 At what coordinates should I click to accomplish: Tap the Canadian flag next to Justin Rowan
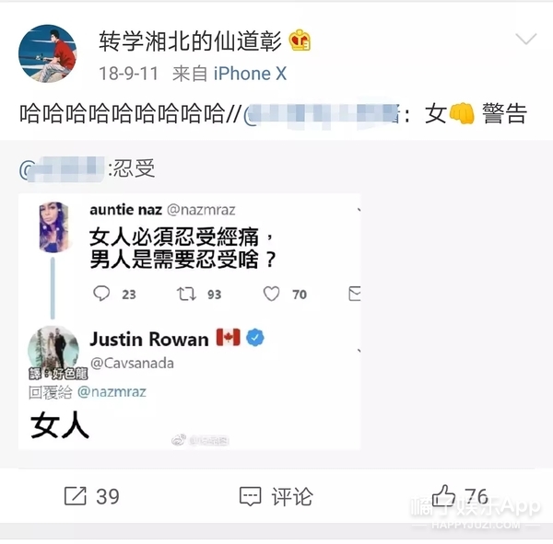point(229,337)
